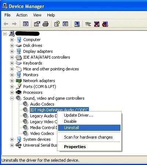The image size is (147, 165).
Task: Click the Device Manager title bar icon
Action: [x=5, y=6]
